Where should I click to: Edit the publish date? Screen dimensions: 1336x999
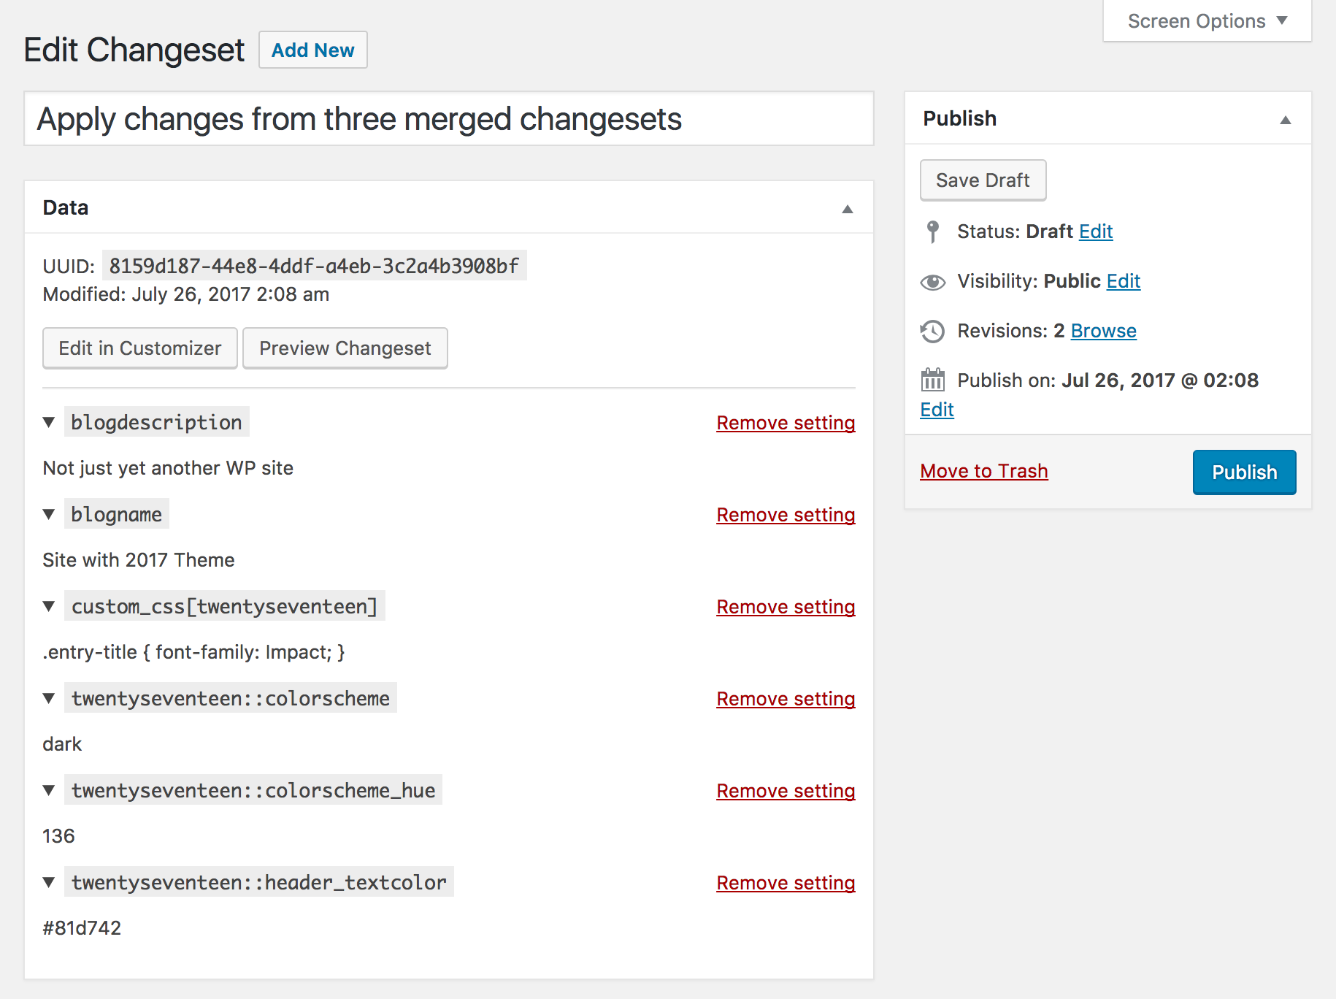tap(937, 410)
